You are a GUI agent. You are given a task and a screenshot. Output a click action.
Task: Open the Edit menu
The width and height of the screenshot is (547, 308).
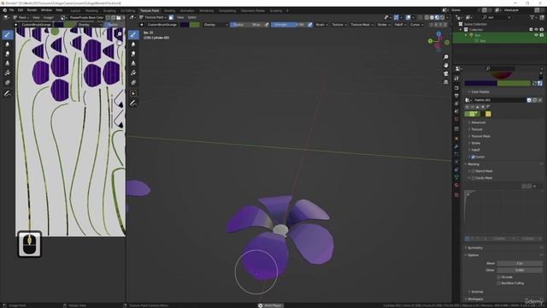coord(21,10)
